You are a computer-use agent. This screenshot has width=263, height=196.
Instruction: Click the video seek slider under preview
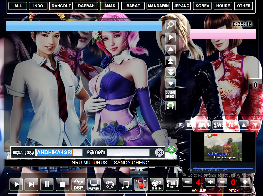223,169
